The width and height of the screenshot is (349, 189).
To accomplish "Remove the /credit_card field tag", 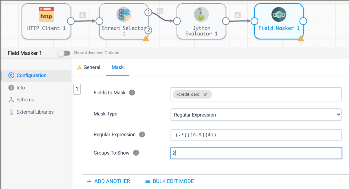I will (x=205, y=95).
